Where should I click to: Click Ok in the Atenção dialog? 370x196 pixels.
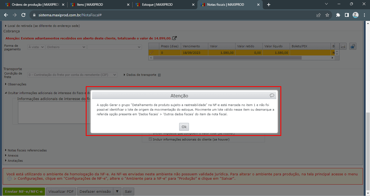[x=184, y=127]
